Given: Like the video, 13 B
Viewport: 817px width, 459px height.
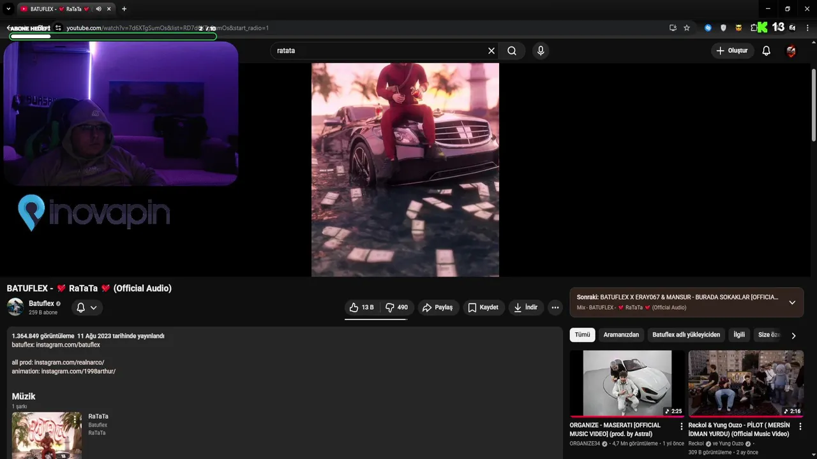Looking at the screenshot, I should click(x=361, y=307).
